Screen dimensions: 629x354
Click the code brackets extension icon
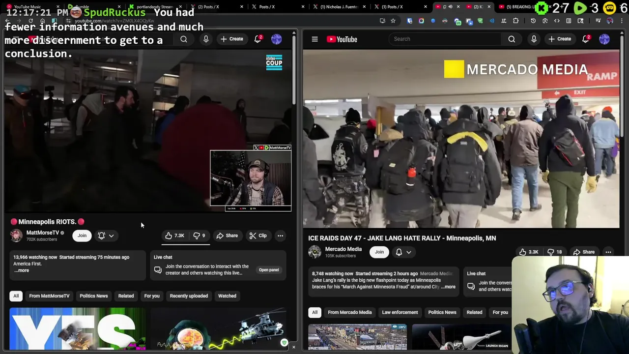[x=557, y=21]
